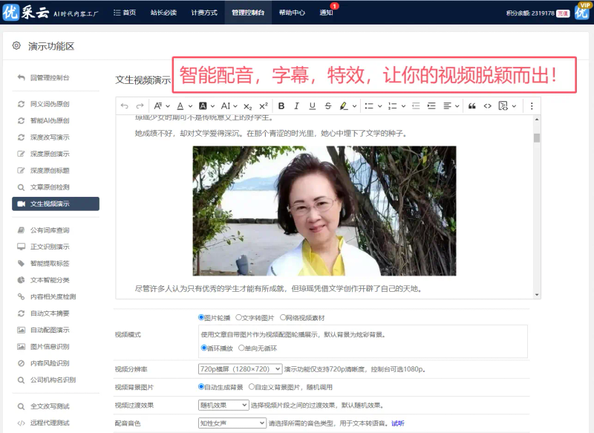
Task: Switch to the 管理控制台 menu tab
Action: click(x=247, y=12)
